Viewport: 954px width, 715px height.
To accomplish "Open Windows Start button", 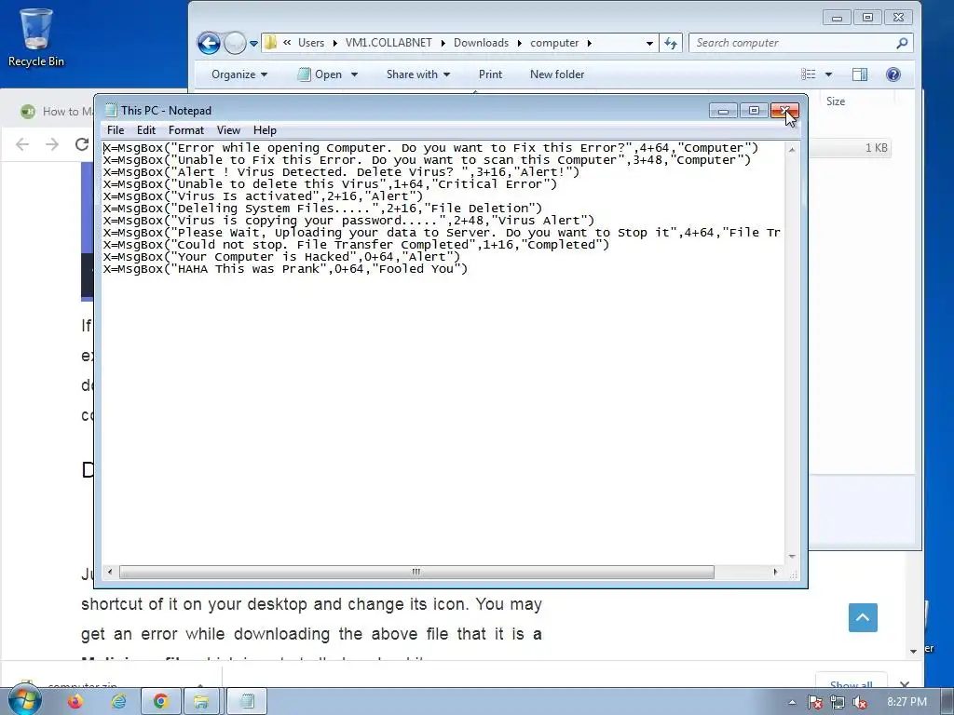I will point(25,701).
